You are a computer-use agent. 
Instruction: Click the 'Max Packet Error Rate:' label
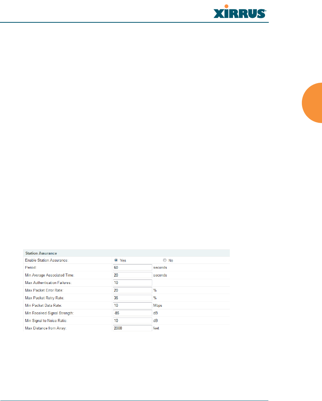click(44, 290)
